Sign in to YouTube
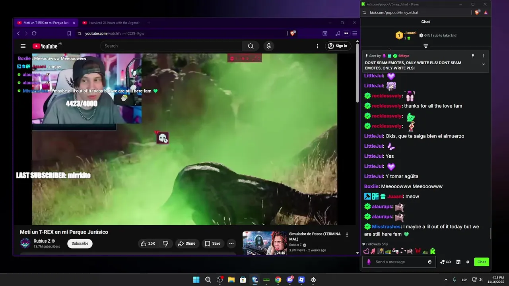509x286 pixels. point(338,46)
